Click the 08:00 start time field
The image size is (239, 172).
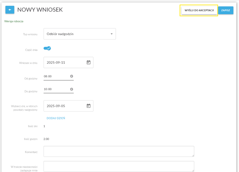55,76
